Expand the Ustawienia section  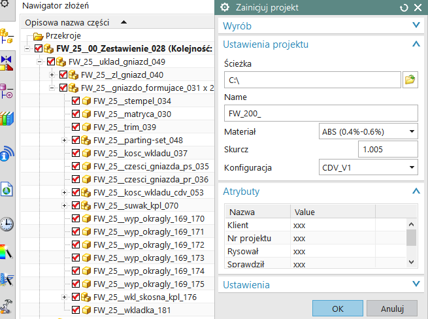coord(321,284)
